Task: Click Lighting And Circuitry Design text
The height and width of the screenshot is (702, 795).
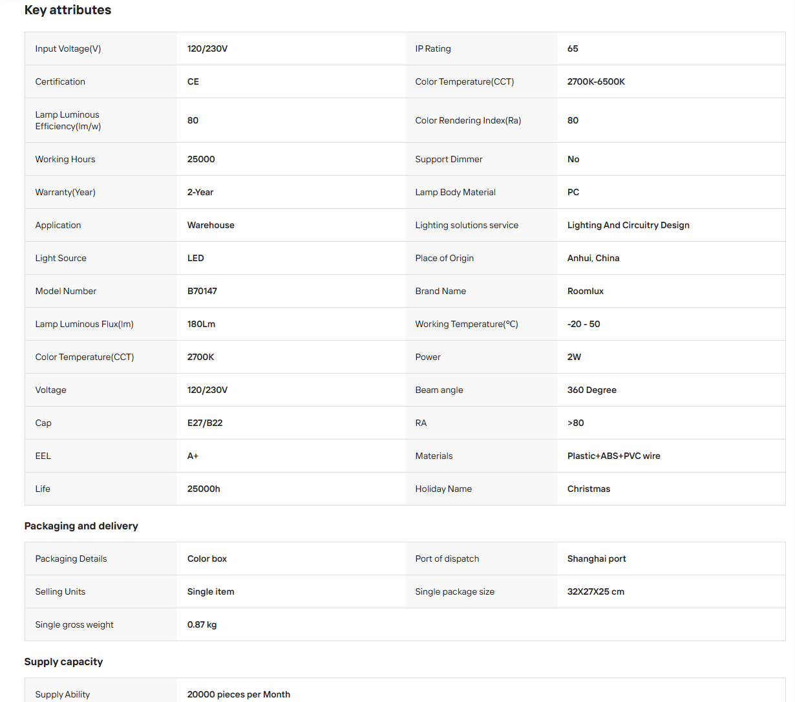Action: coord(628,225)
